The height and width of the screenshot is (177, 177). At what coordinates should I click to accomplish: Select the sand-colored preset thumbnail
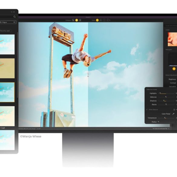7,68
